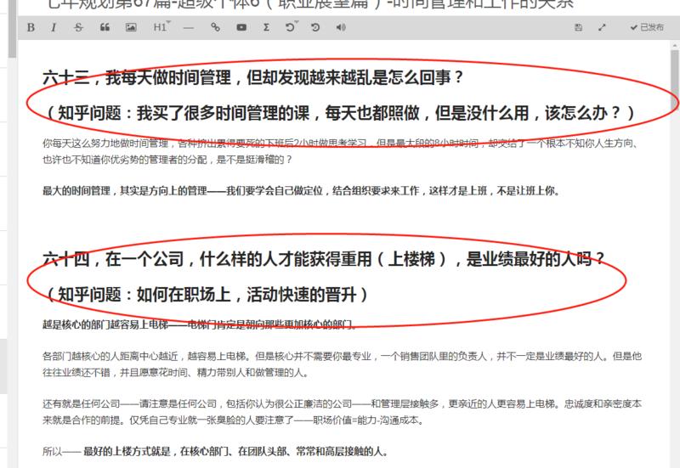This screenshot has height=468, width=680.
Task: Toggle fullscreen editor mode
Action: tap(602, 27)
